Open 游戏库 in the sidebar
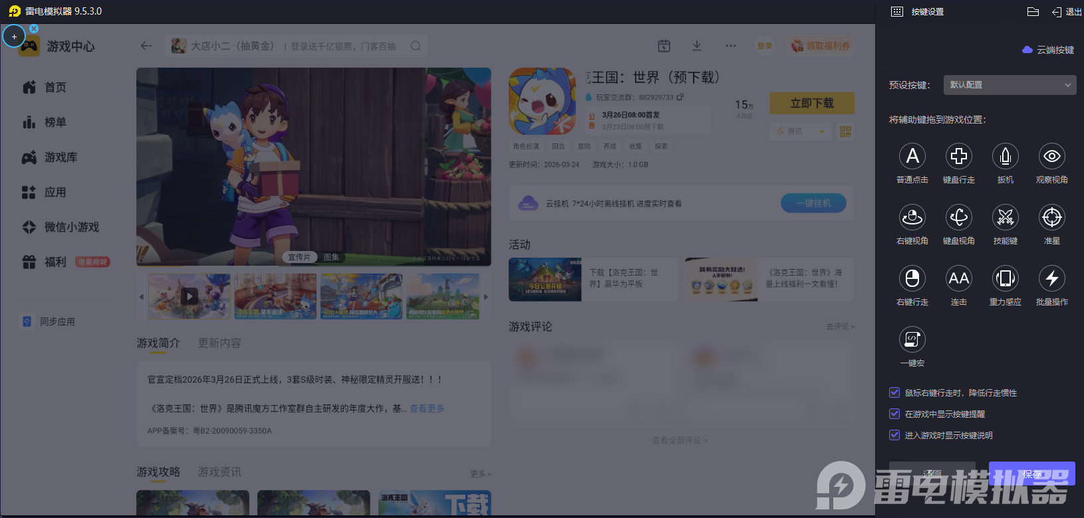The height and width of the screenshot is (518, 1084). point(50,157)
